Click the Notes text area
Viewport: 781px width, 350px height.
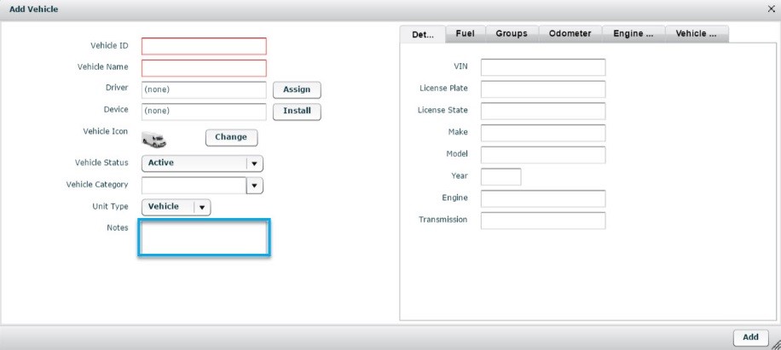pos(205,238)
